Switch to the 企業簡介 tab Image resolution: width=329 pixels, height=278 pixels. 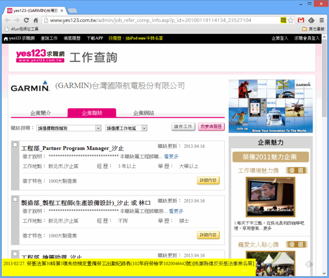click(41, 113)
